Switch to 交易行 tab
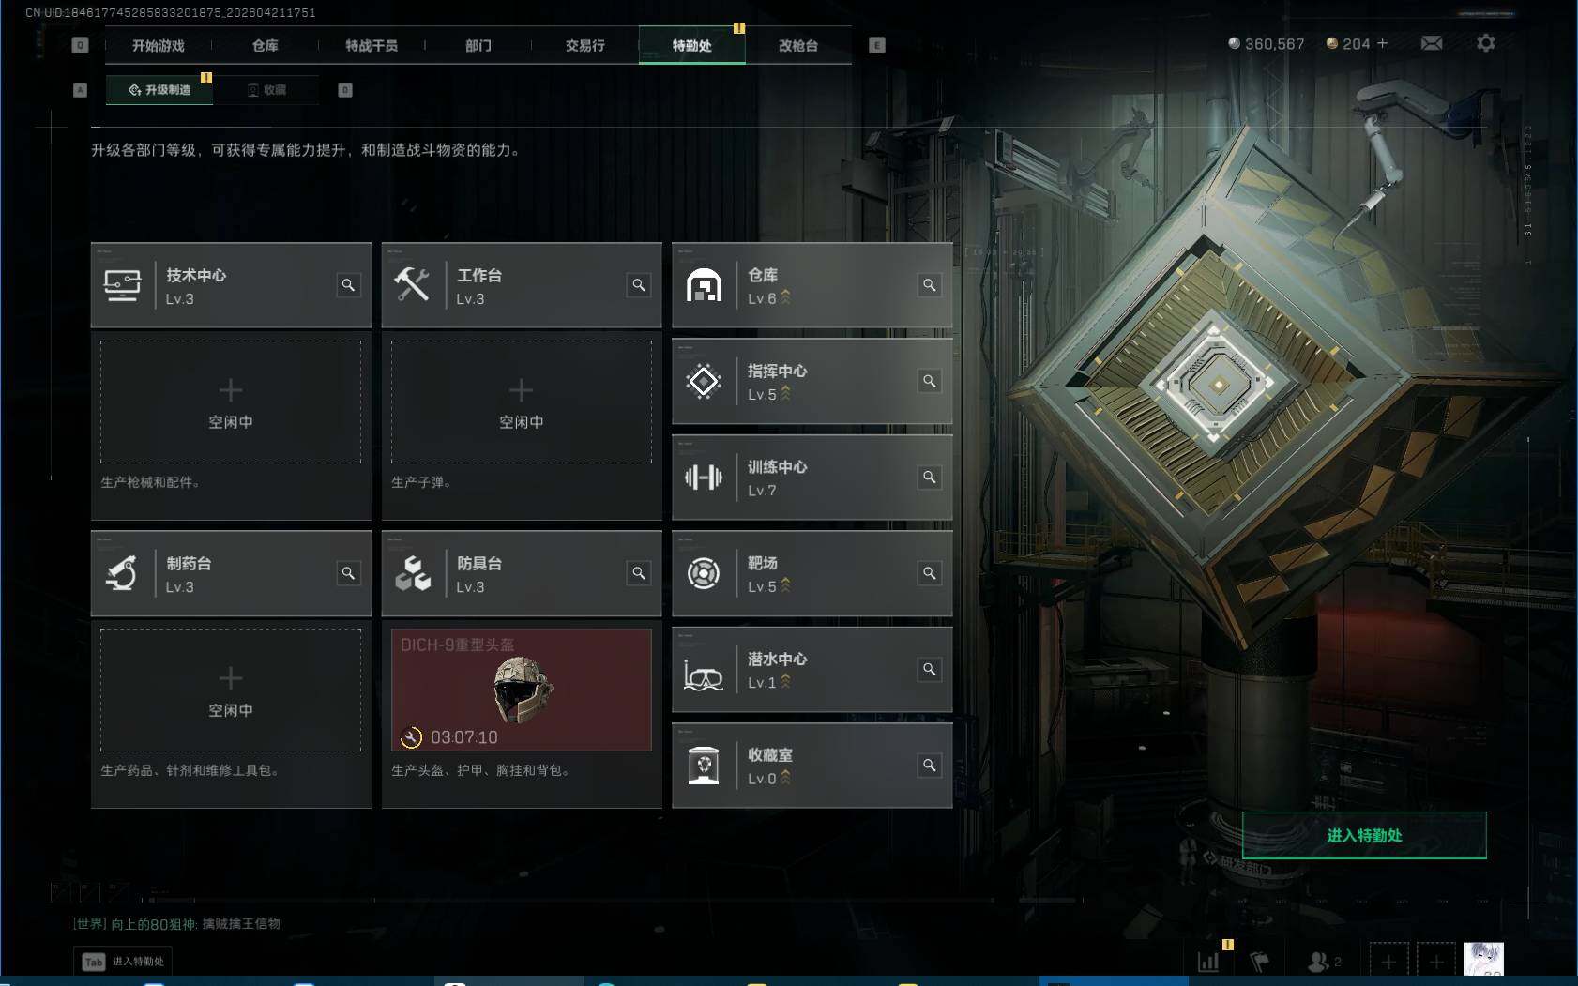Viewport: 1578px width, 986px height. coord(584,45)
